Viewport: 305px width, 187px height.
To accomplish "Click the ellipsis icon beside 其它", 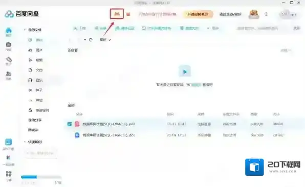I will tap(30, 100).
